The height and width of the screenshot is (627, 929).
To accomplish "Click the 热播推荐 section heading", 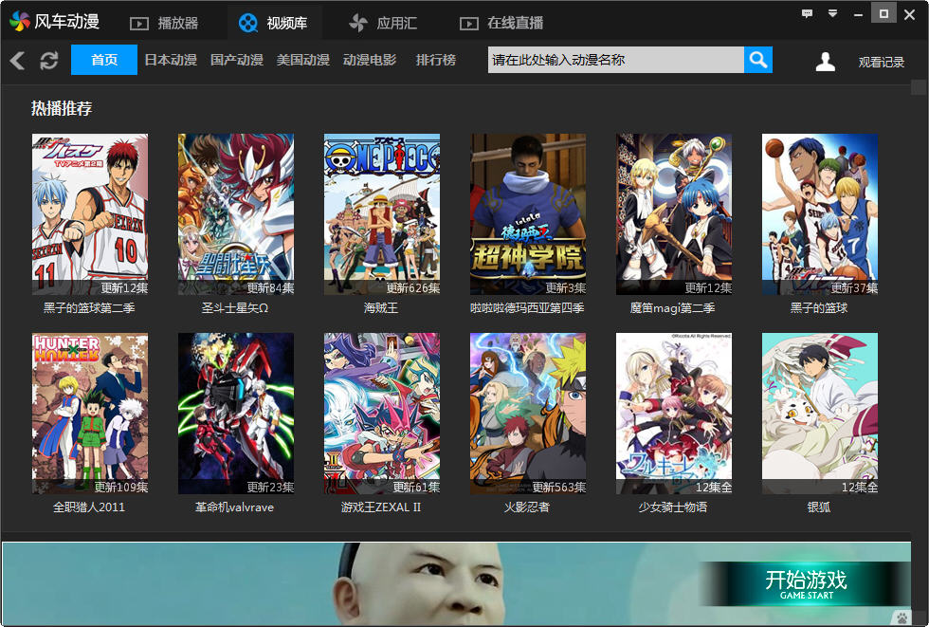I will (62, 108).
